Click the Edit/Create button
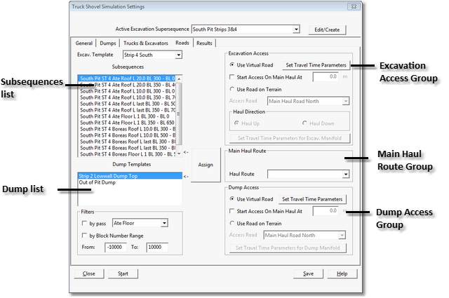 [327, 29]
